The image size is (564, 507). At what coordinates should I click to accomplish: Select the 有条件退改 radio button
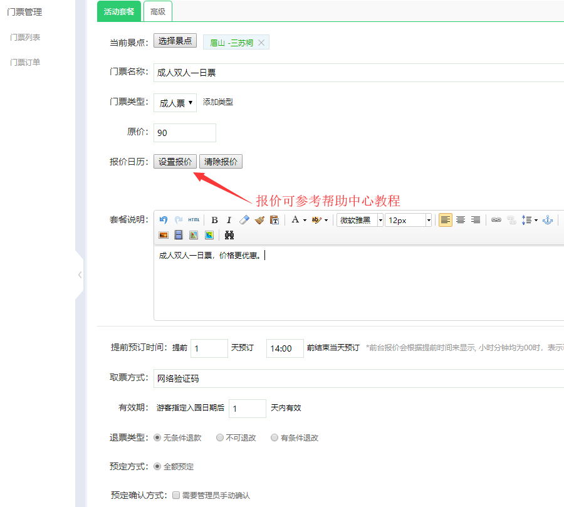(274, 438)
